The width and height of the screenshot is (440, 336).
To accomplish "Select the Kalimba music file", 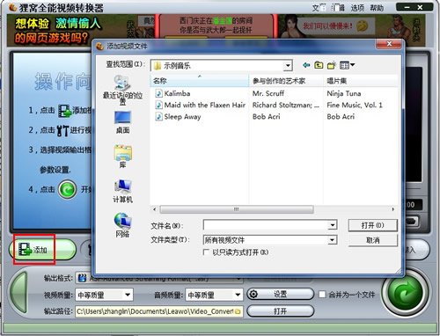I will (177, 93).
